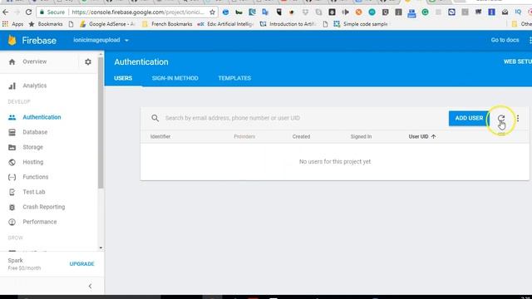Click the Web Setup button
This screenshot has height=299, width=532.
pyautogui.click(x=517, y=61)
